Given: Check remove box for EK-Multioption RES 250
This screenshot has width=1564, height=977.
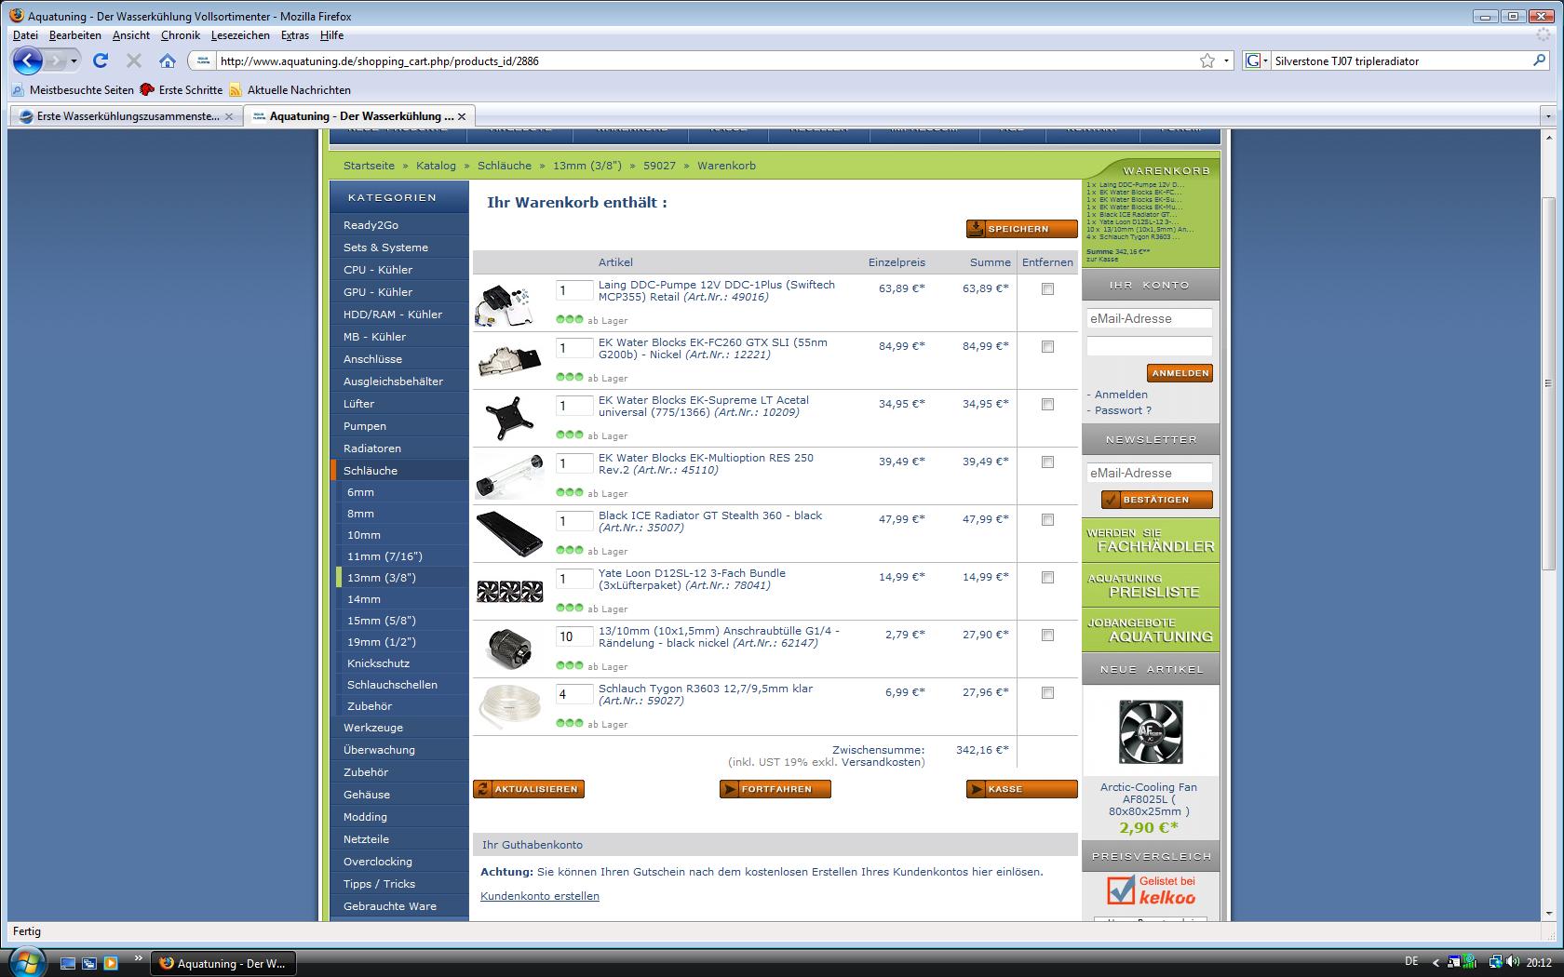Looking at the screenshot, I should click(1047, 462).
